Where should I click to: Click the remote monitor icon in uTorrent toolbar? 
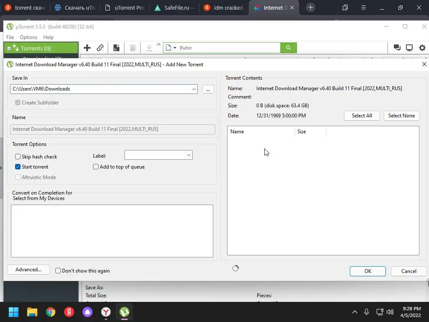coord(409,48)
